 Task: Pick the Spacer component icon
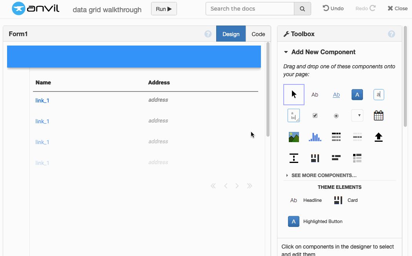(x=294, y=158)
